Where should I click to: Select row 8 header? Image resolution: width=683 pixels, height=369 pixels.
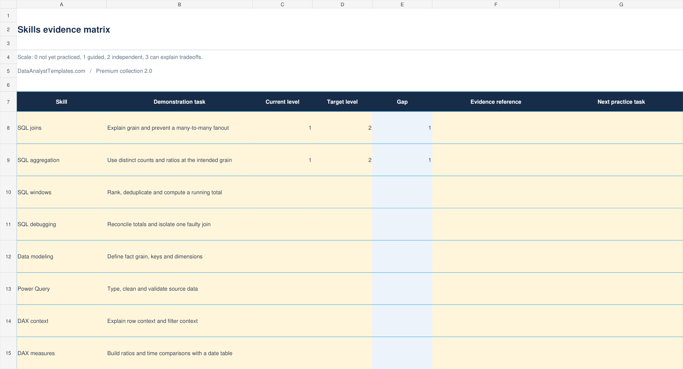click(8, 128)
